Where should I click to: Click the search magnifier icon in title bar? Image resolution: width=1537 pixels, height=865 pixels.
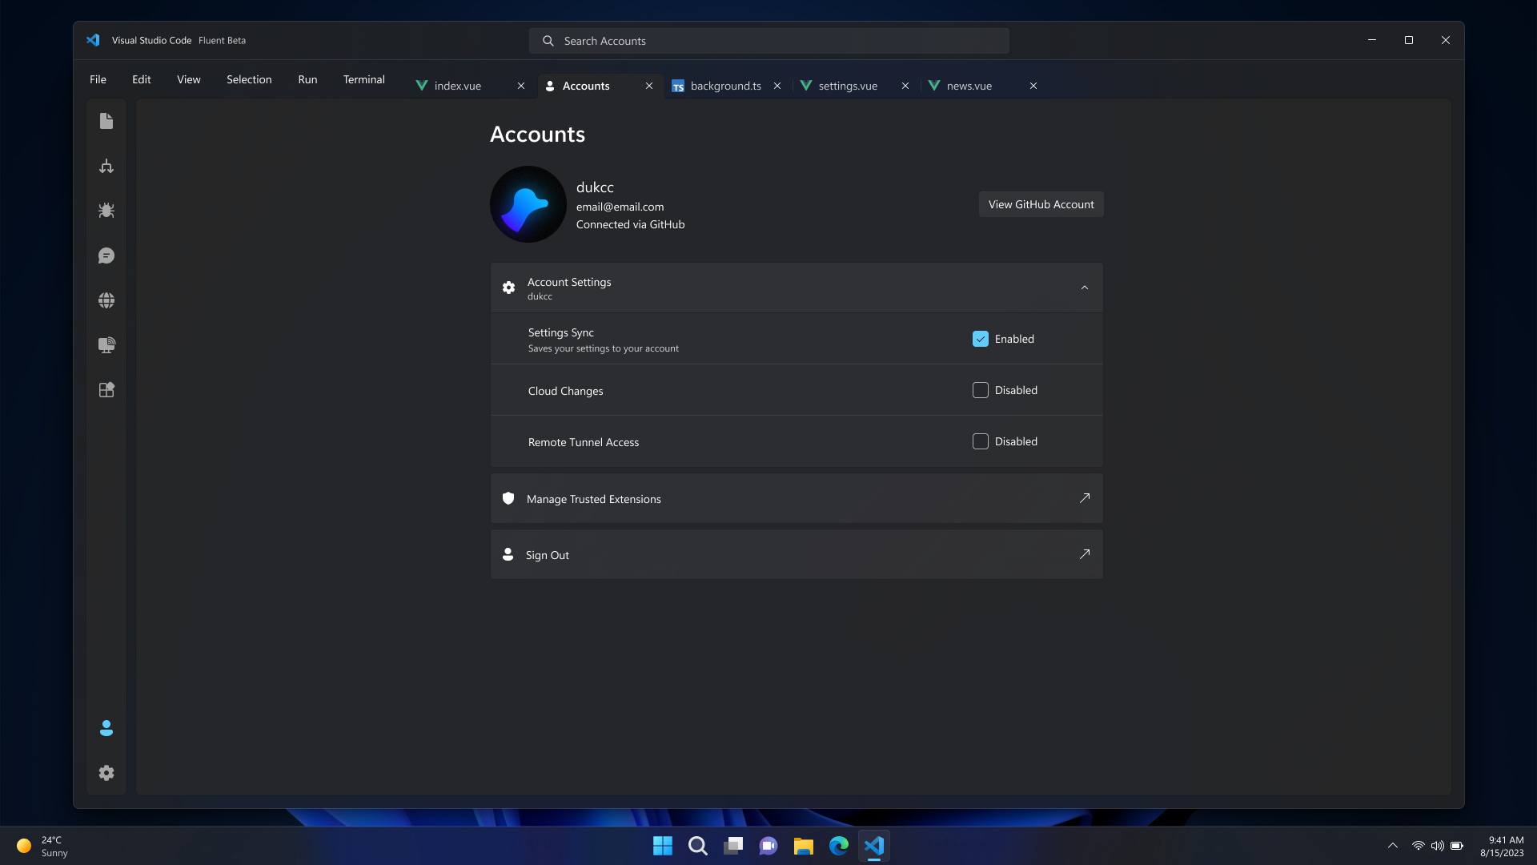pyautogui.click(x=548, y=41)
